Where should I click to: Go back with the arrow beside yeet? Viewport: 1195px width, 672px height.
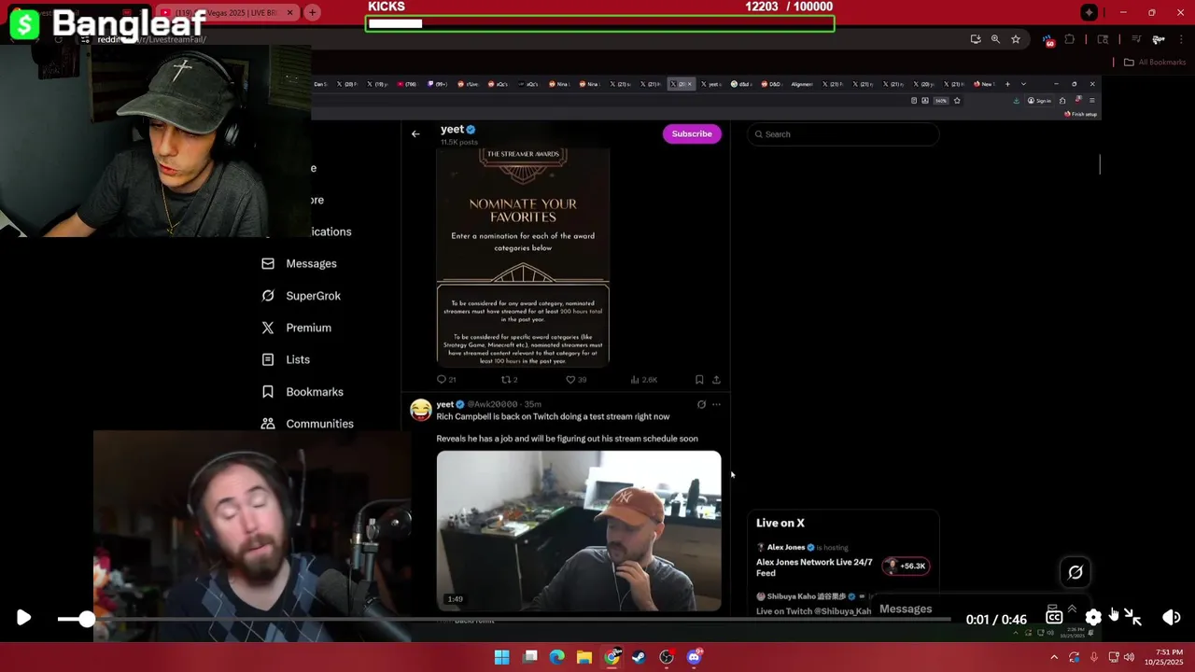coord(415,133)
